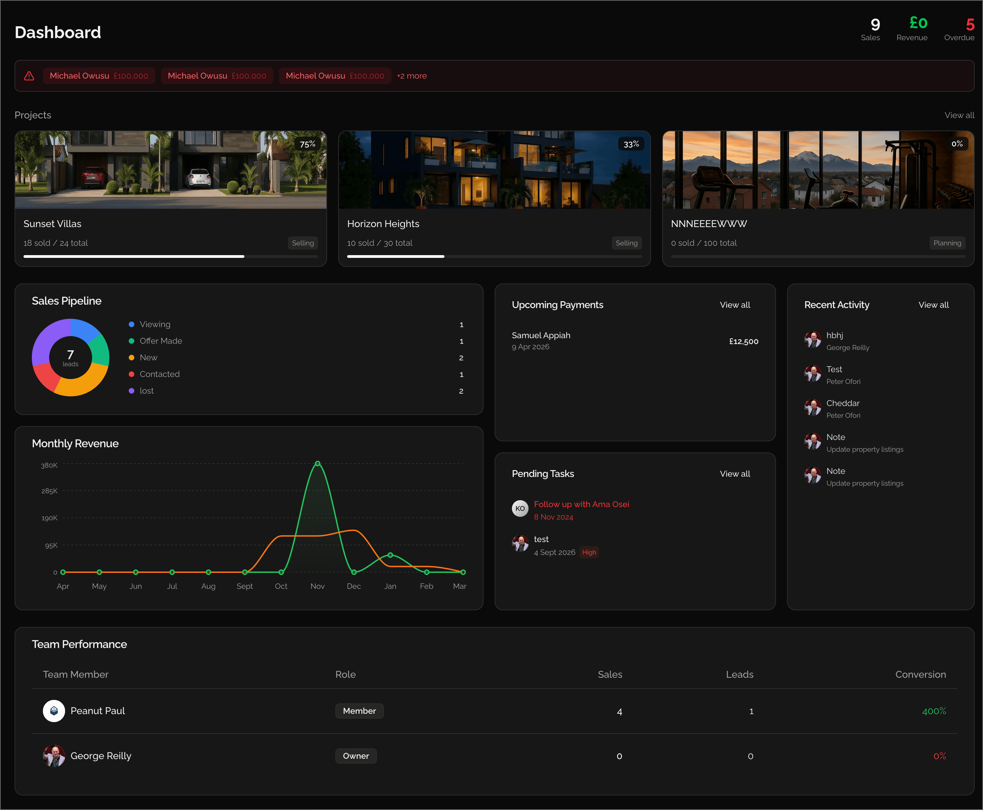Image resolution: width=983 pixels, height=810 pixels.
Task: Click Peanut Paul's avatar icon in Team Performance
Action: (54, 711)
